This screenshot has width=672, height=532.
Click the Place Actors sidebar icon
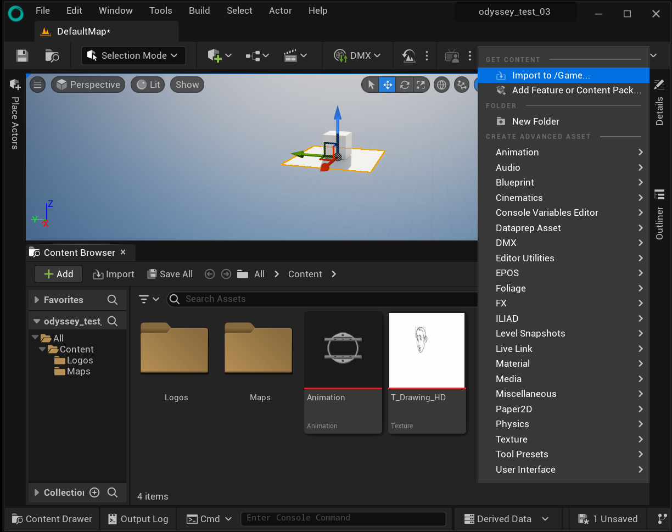pos(15,85)
